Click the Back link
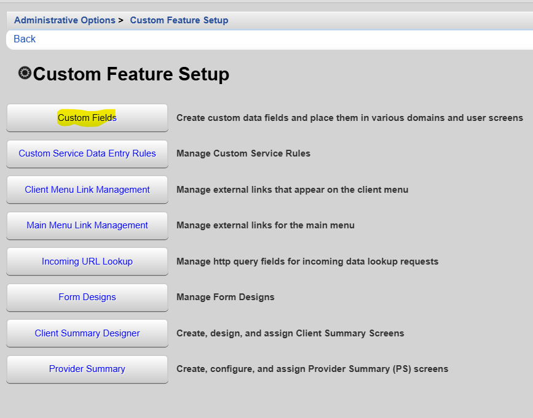Screen dimensions: 533x418 coord(25,39)
